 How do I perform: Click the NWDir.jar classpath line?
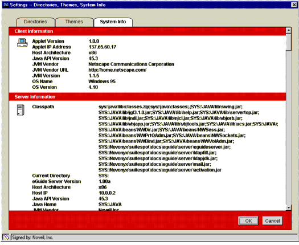click(162, 129)
